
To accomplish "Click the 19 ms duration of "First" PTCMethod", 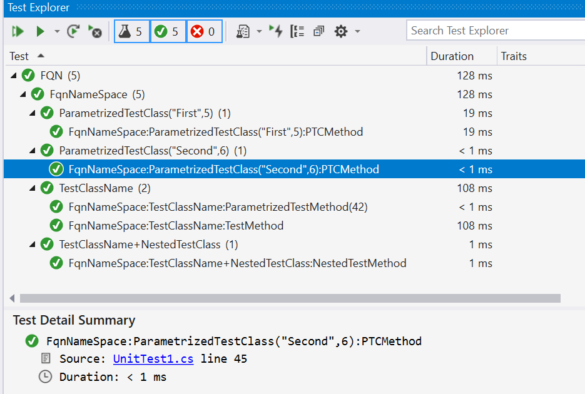I will click(477, 132).
